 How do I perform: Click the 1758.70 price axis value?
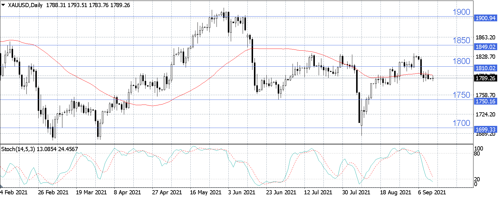pos(485,95)
